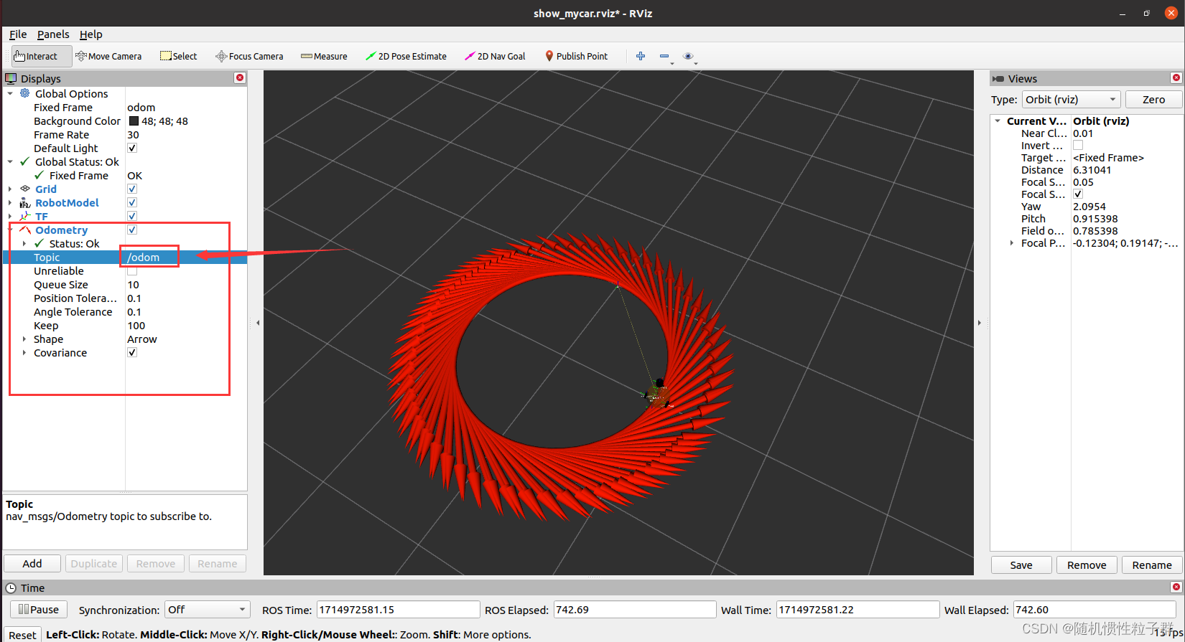Collapse the Global Options tree node
Viewport: 1185px width, 642px height.
(x=10, y=93)
